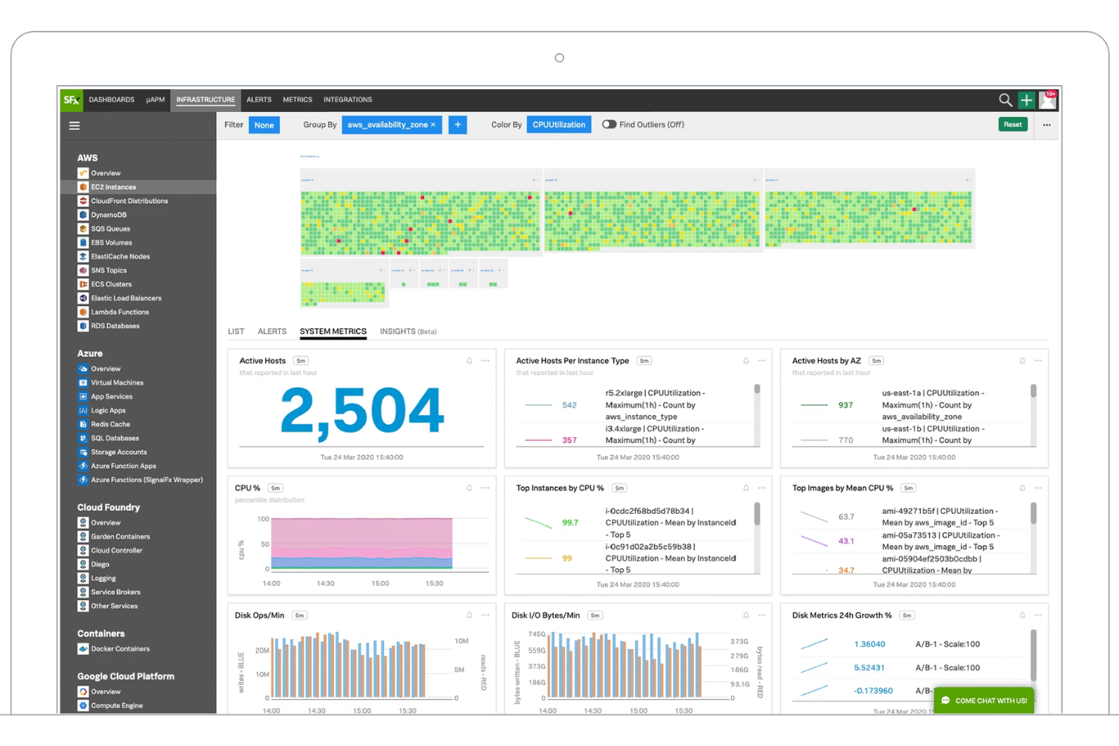Switch to the ALERTS tab

[x=271, y=331]
